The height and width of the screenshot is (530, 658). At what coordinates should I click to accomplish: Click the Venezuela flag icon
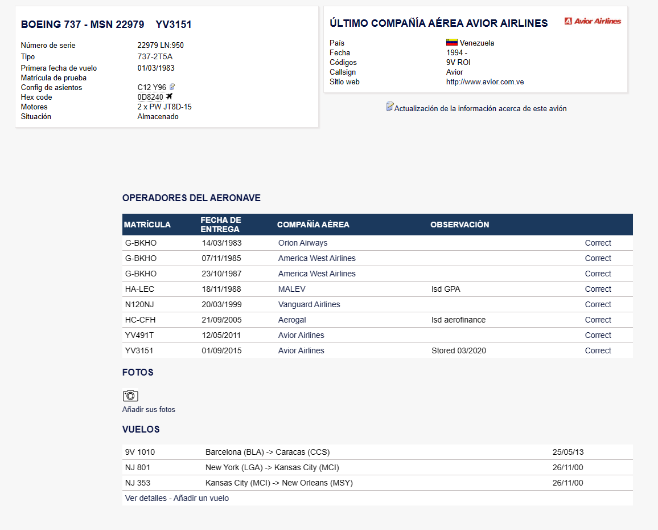tap(451, 42)
